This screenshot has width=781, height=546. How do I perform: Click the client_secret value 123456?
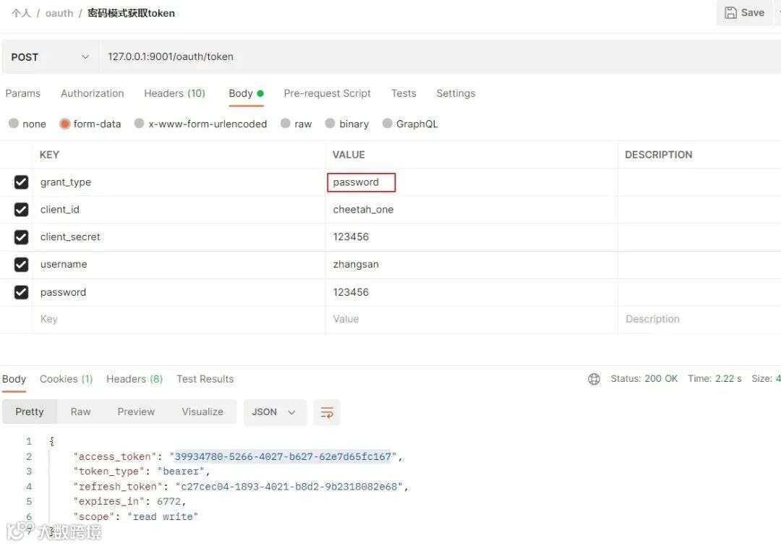tap(471, 237)
